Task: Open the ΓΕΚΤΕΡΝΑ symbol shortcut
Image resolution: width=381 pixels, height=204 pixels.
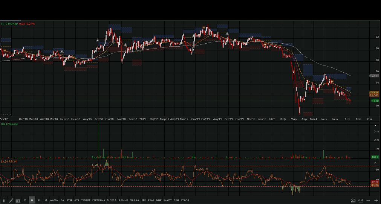Action: (98, 201)
